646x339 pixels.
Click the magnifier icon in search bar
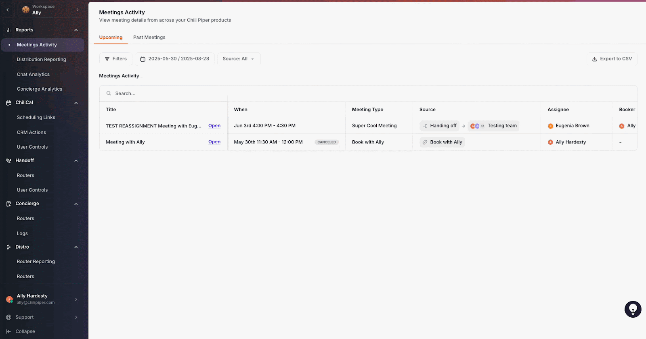[x=109, y=93]
